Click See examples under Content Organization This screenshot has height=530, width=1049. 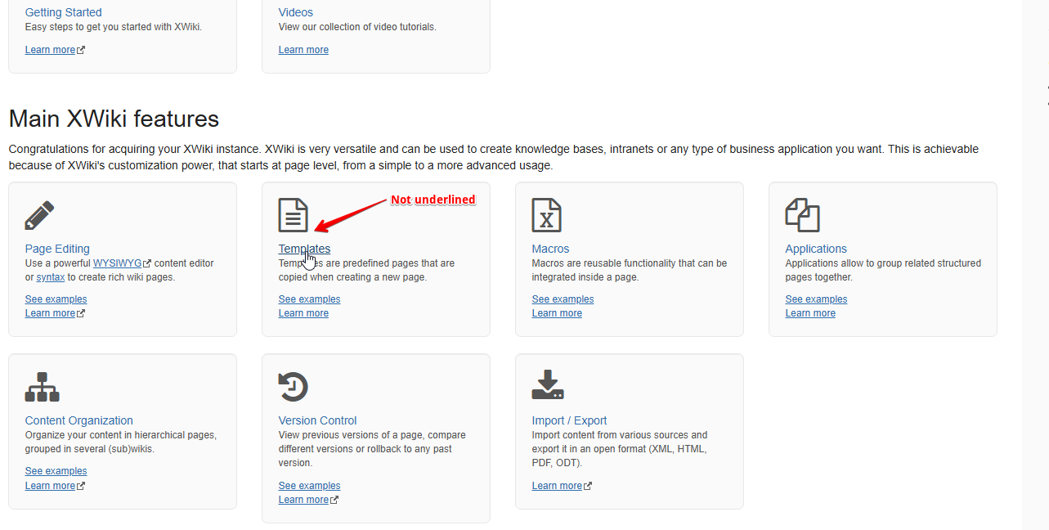coord(56,471)
